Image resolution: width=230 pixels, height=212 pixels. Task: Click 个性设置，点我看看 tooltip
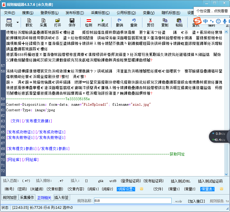tap(212, 11)
